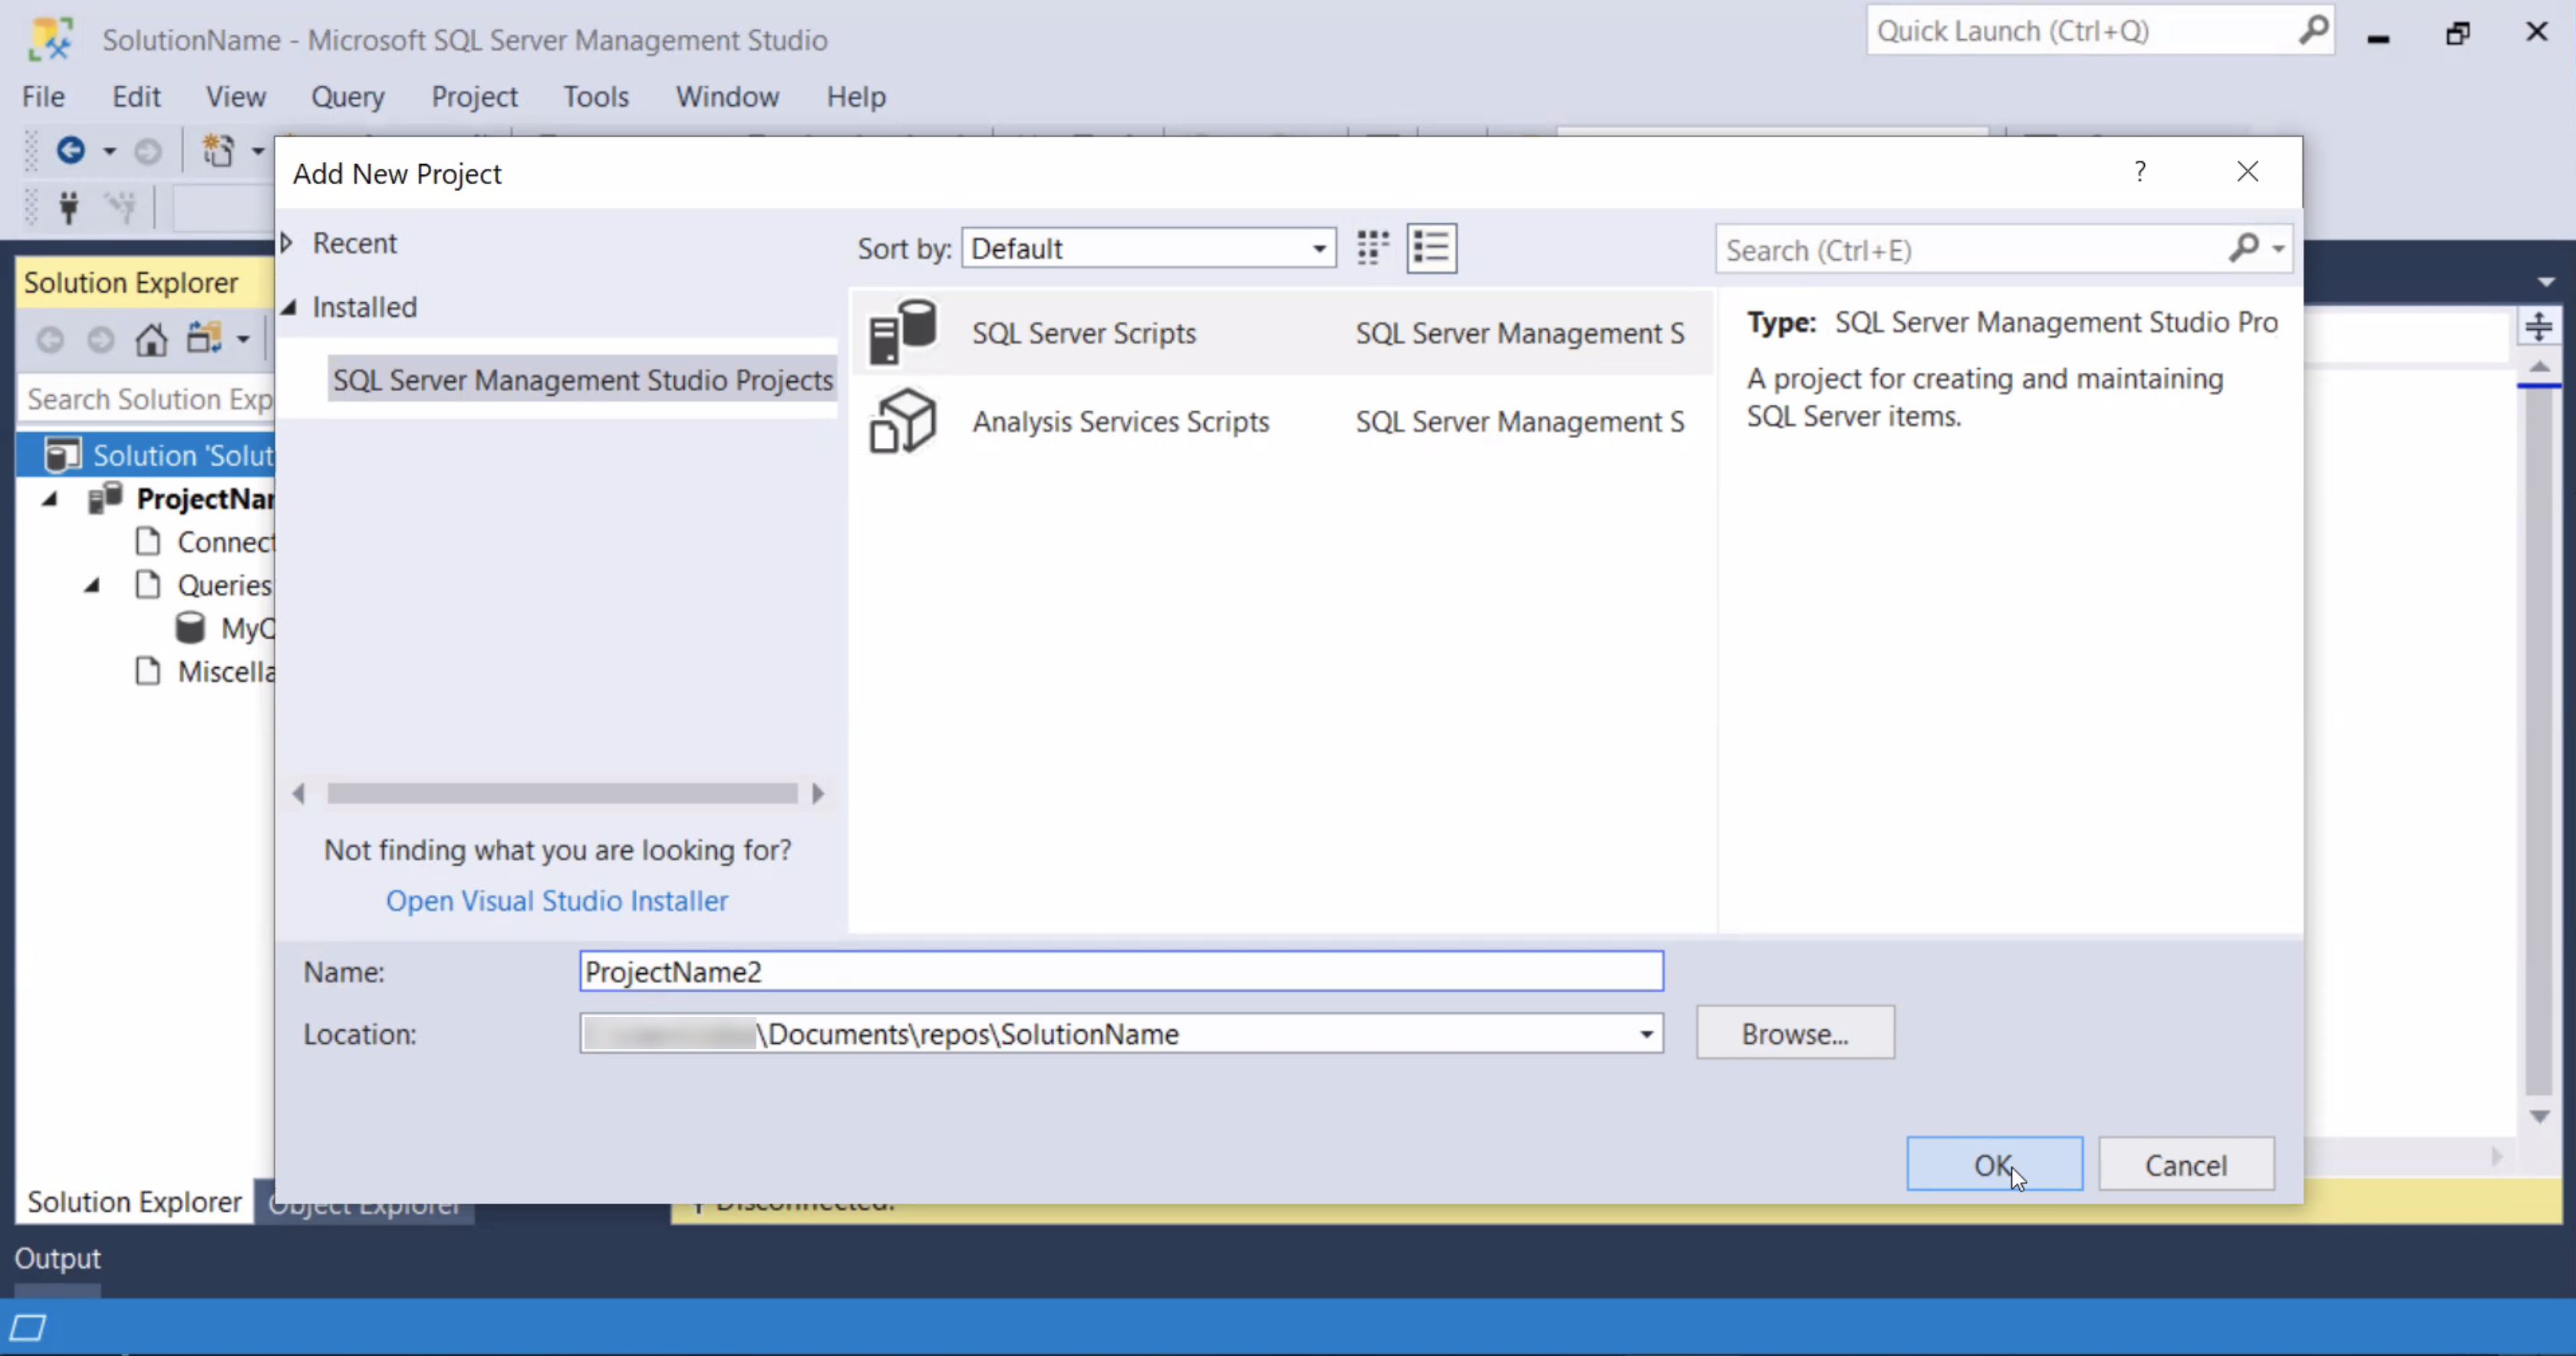Click the Connect plug icon in toolbar
This screenshot has width=2576, height=1356.
pyautogui.click(x=69, y=207)
